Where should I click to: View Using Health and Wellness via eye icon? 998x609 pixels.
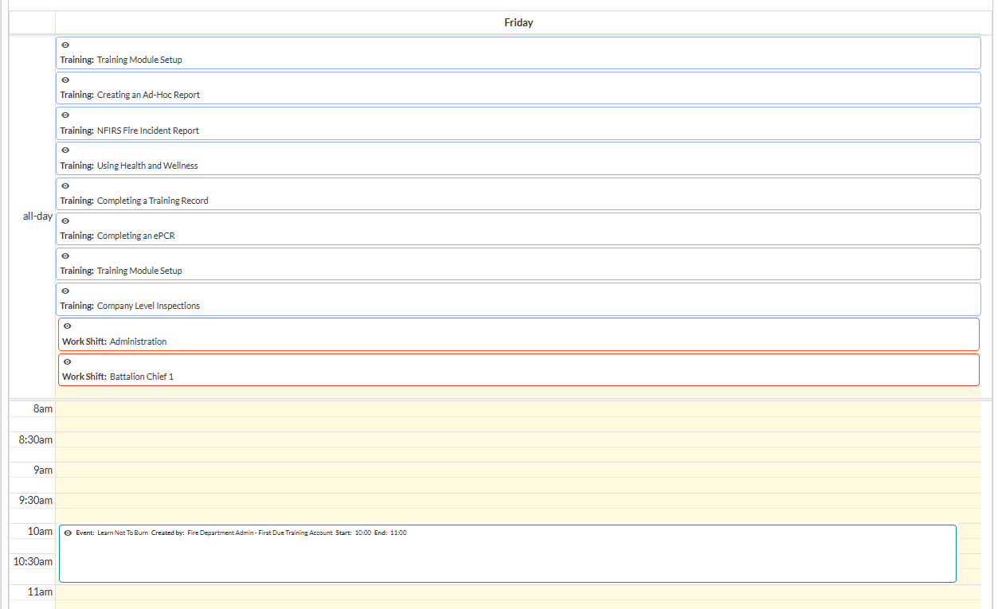click(65, 150)
